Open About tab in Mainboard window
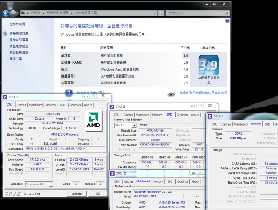The image size is (278, 210). [195, 181]
